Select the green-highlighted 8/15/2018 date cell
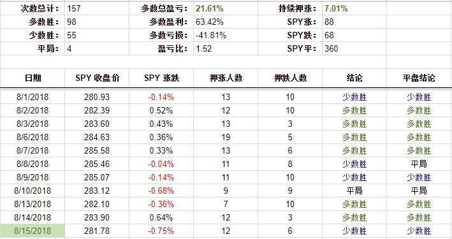The image size is (452, 239). point(33,231)
